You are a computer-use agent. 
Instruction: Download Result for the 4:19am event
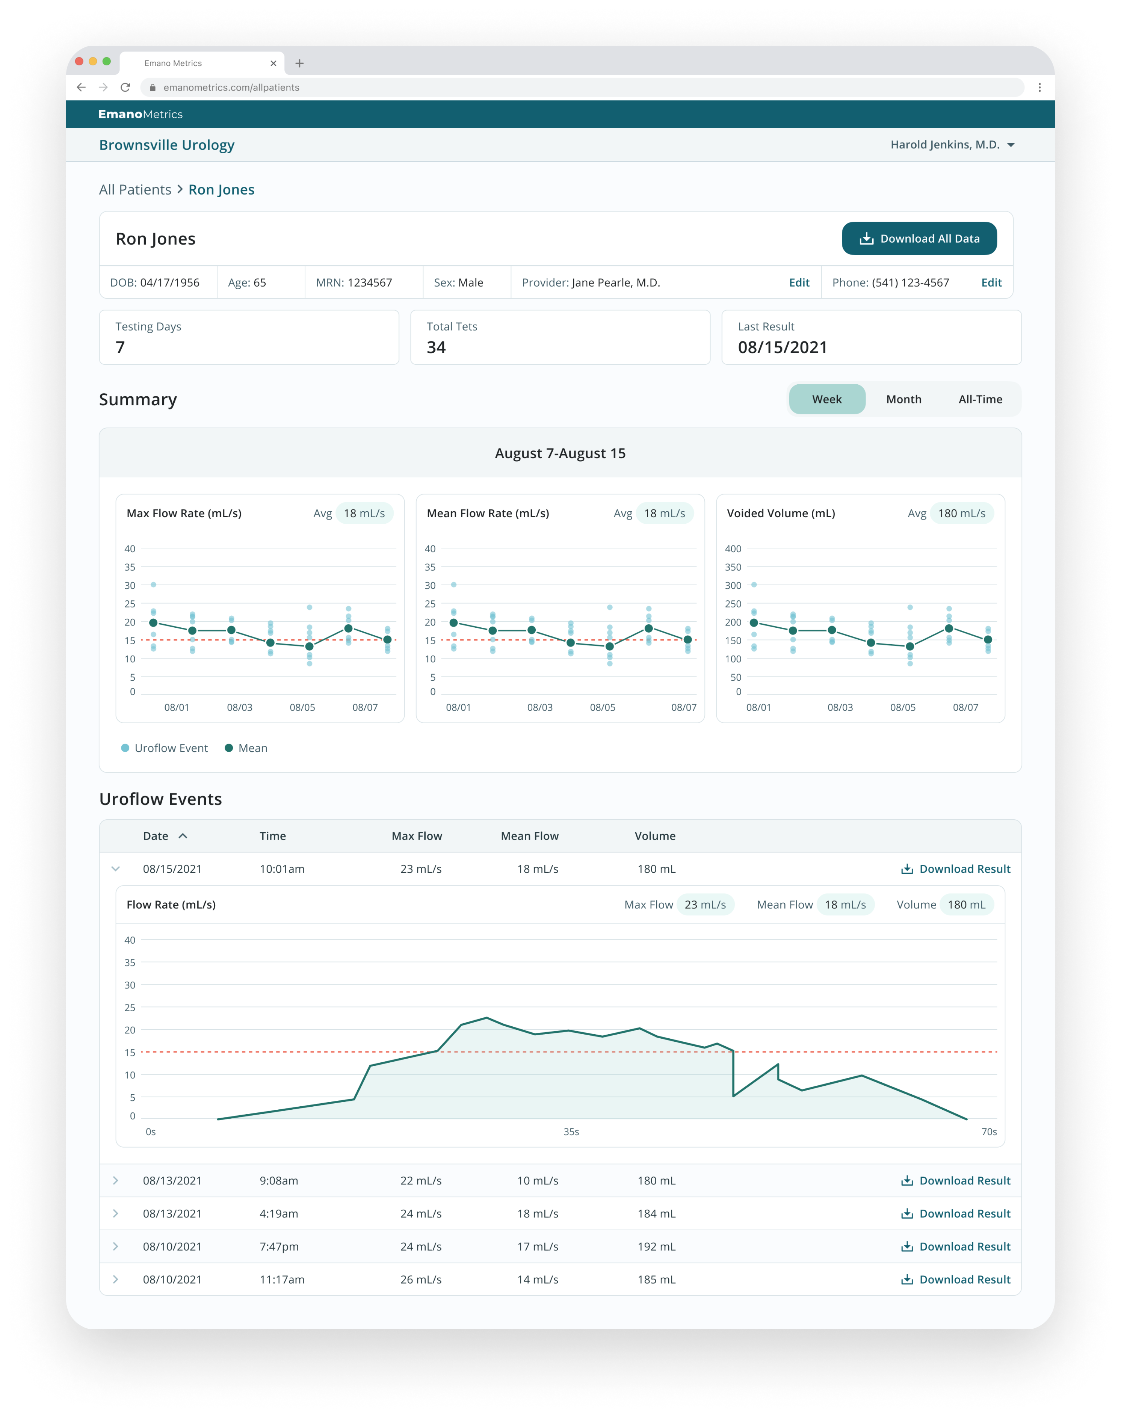point(956,1213)
